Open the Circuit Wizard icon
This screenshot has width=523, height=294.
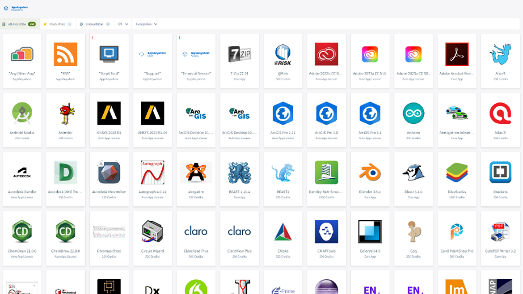(x=152, y=231)
